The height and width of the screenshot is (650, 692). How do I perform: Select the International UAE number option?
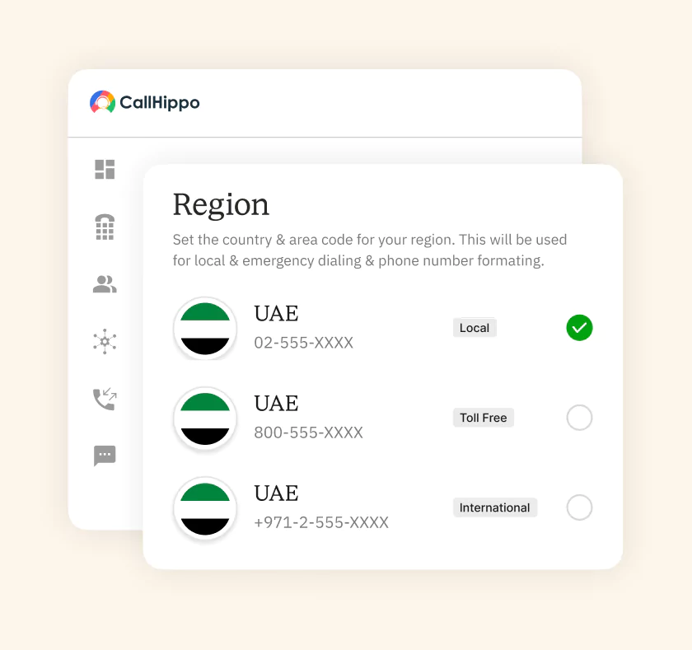579,507
